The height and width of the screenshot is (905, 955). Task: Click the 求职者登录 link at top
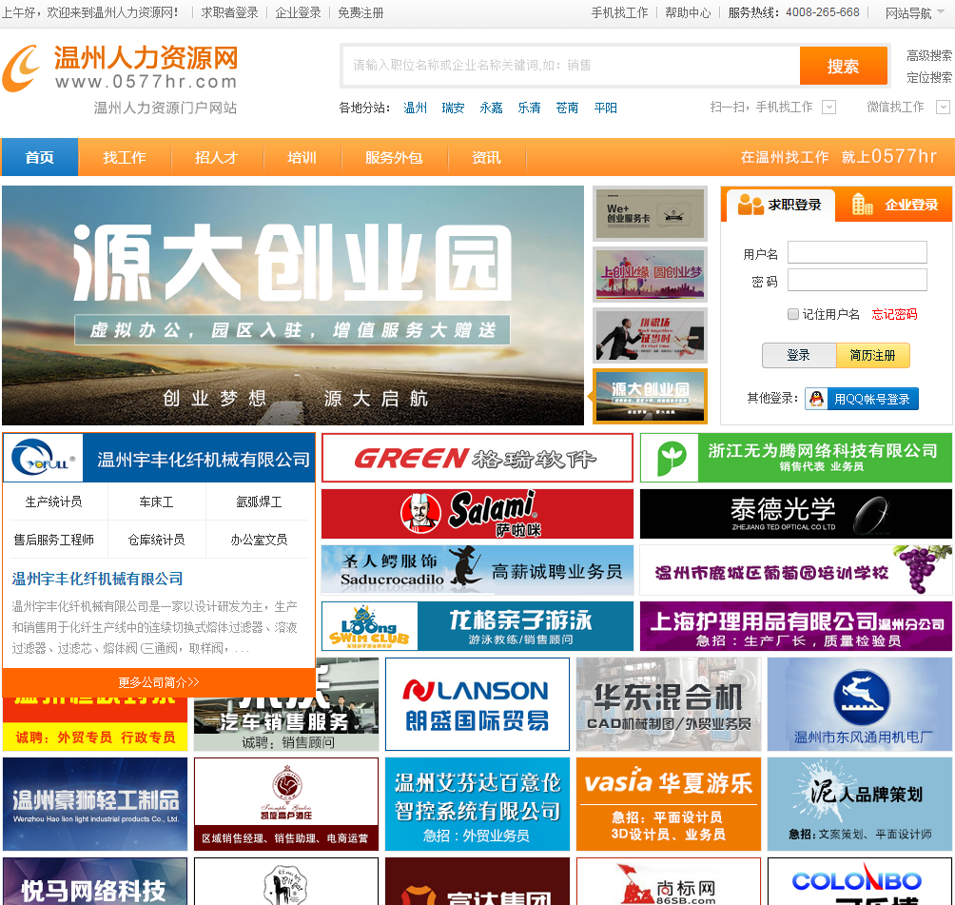229,12
